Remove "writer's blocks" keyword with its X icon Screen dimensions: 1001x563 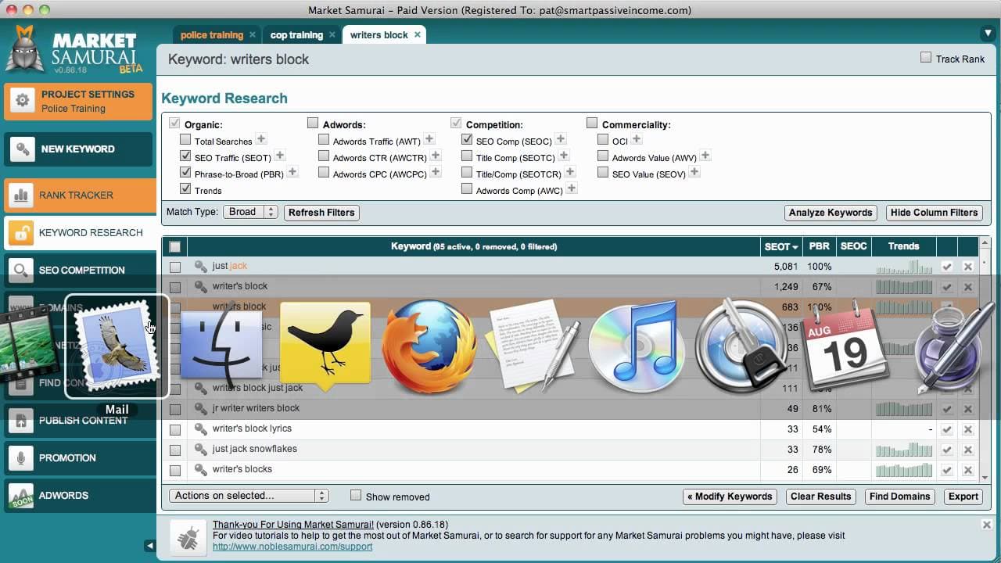click(x=968, y=470)
